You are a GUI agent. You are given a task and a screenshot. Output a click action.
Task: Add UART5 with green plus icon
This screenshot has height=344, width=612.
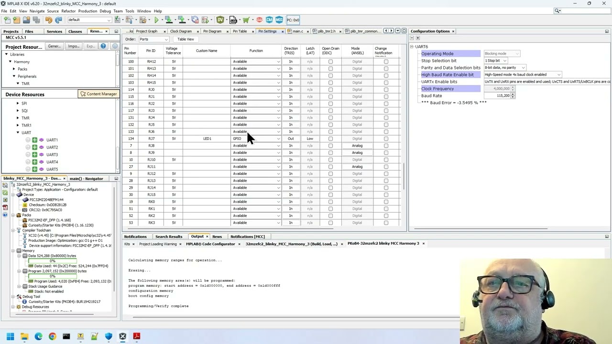click(34, 169)
